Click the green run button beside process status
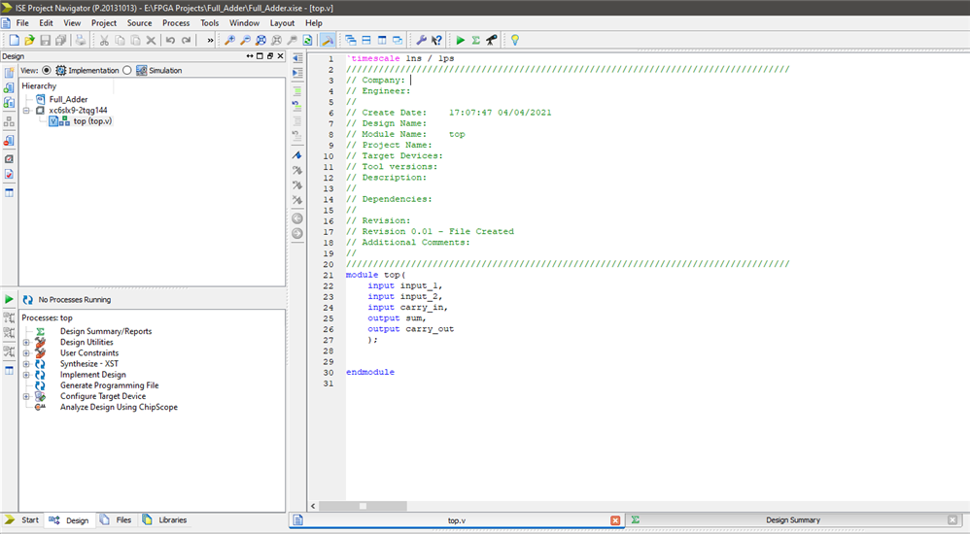Image resolution: width=970 pixels, height=534 pixels. pyautogui.click(x=9, y=300)
